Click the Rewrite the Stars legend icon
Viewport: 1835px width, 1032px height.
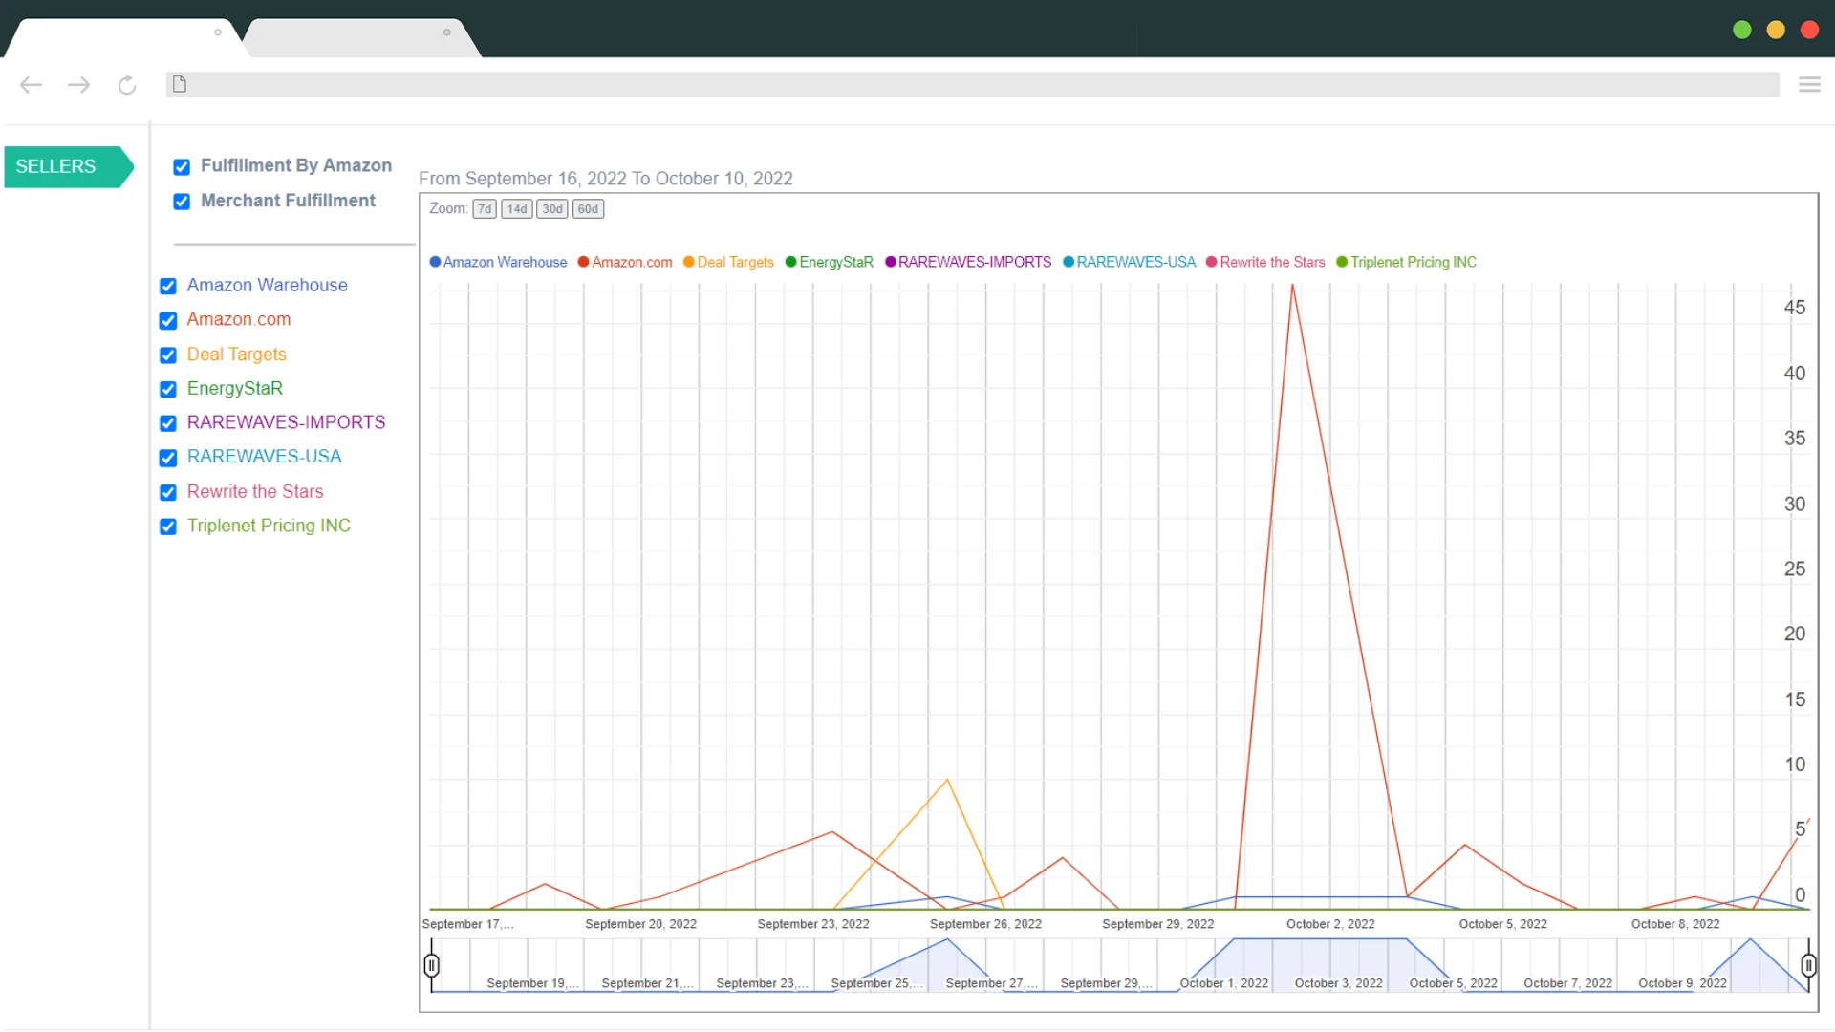[x=1210, y=262]
